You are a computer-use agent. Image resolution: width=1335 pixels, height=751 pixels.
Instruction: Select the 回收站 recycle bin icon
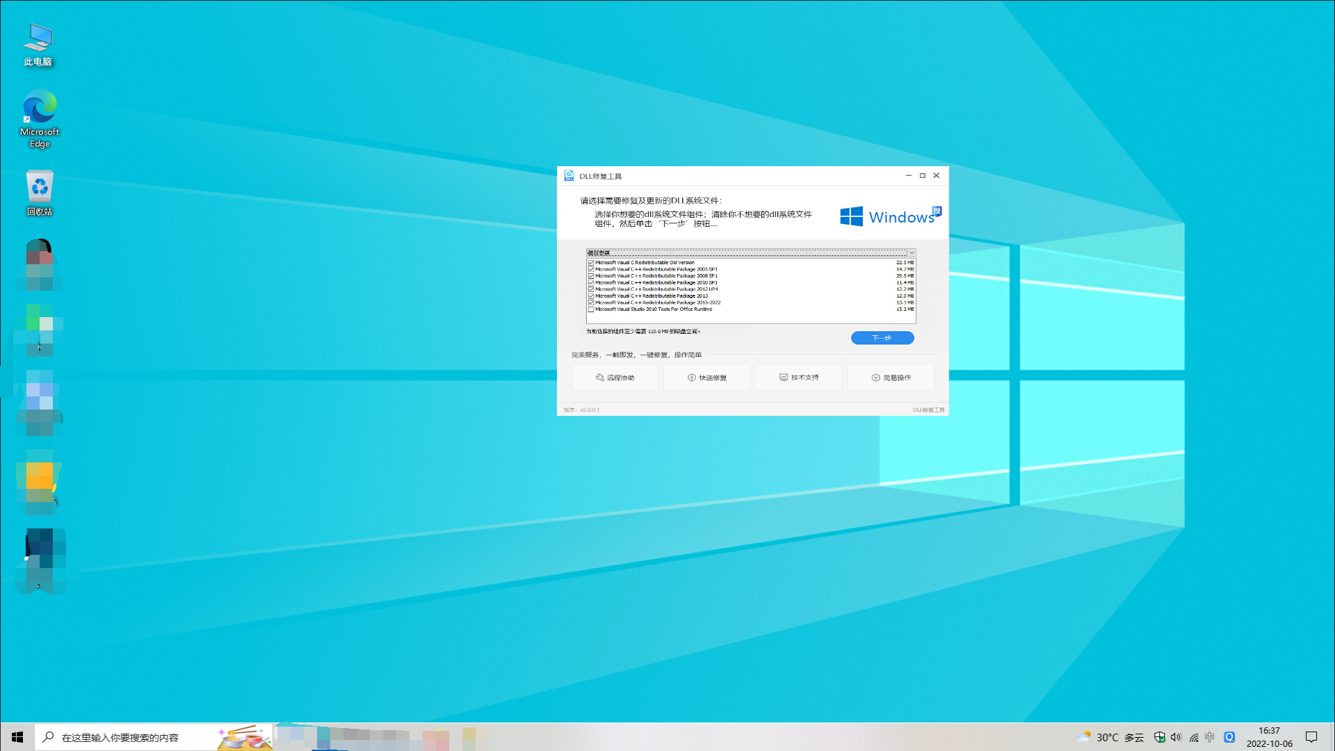click(x=40, y=193)
